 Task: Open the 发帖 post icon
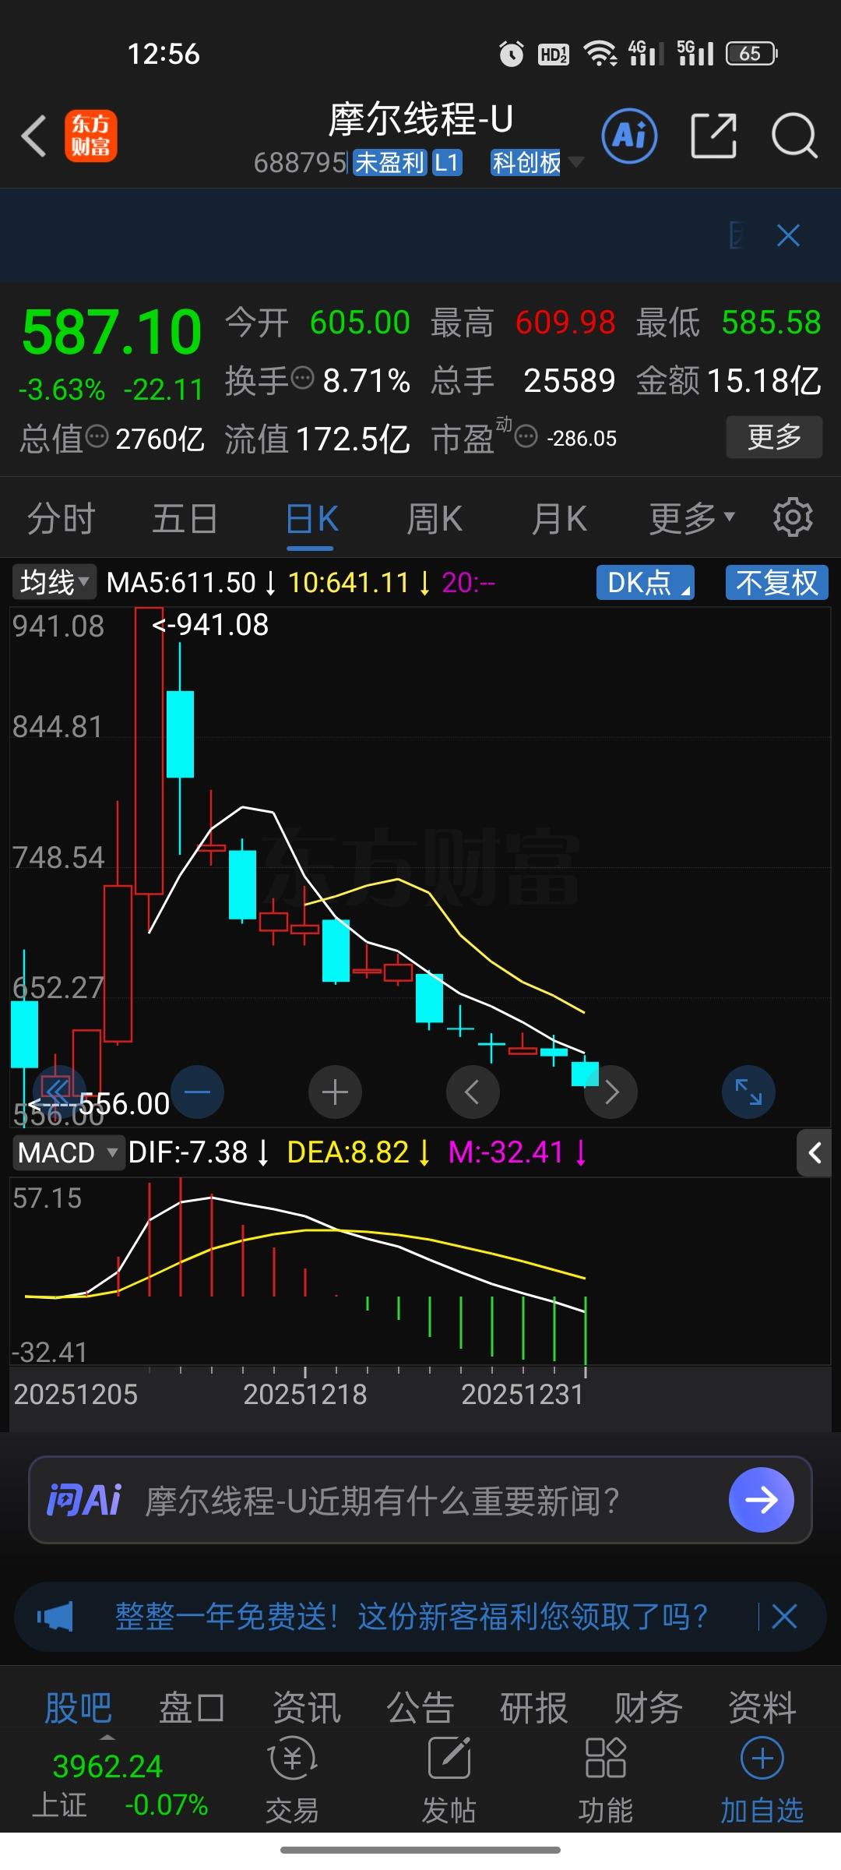click(x=449, y=1781)
